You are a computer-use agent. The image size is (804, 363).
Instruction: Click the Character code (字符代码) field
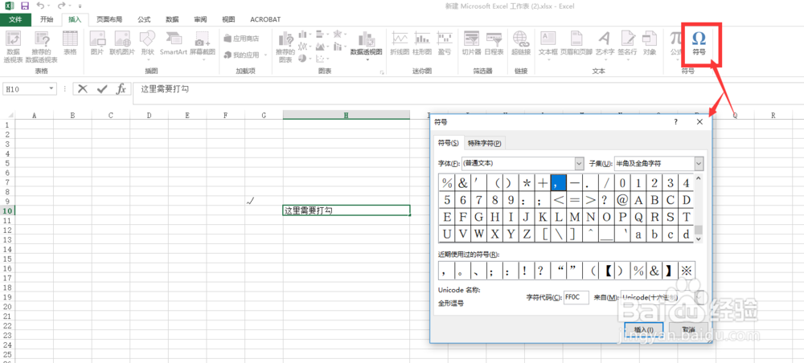[x=576, y=297]
